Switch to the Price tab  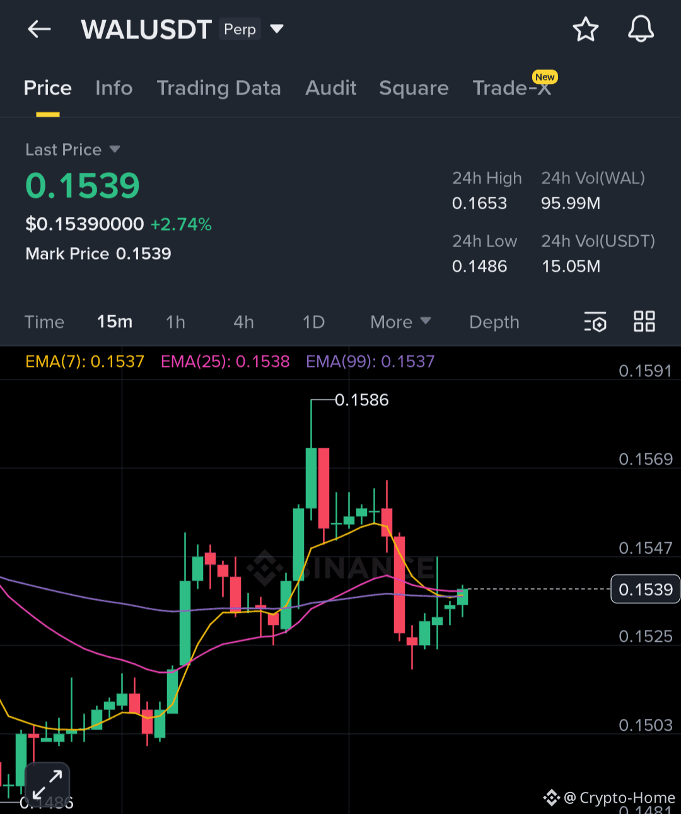(48, 88)
